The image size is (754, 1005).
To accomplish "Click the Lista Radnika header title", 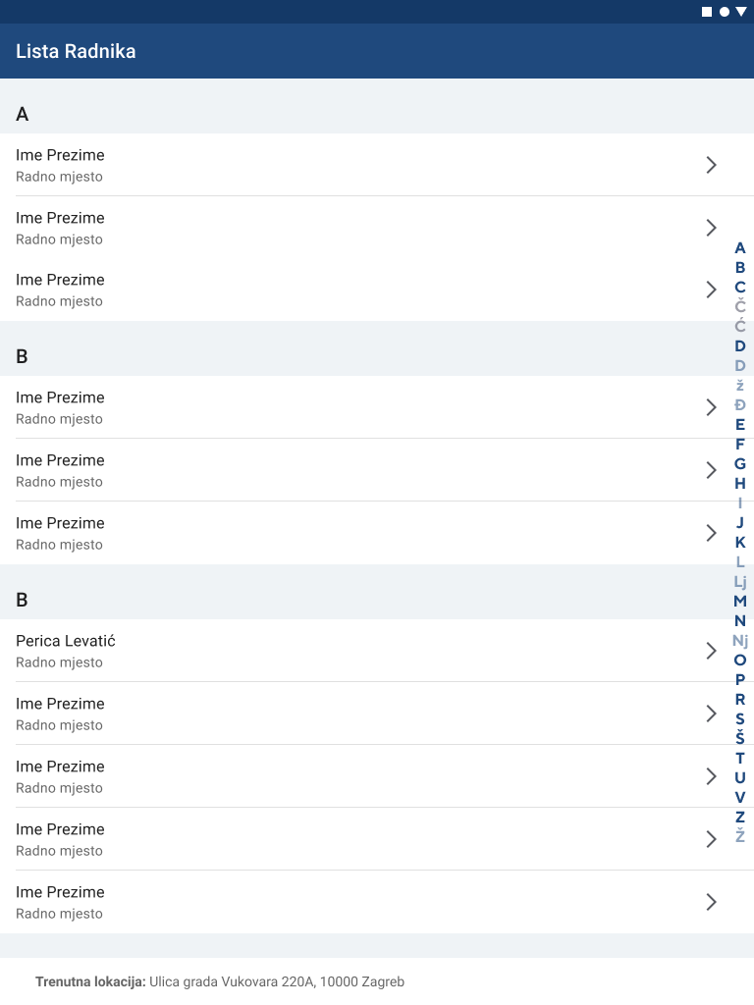I will [x=76, y=51].
